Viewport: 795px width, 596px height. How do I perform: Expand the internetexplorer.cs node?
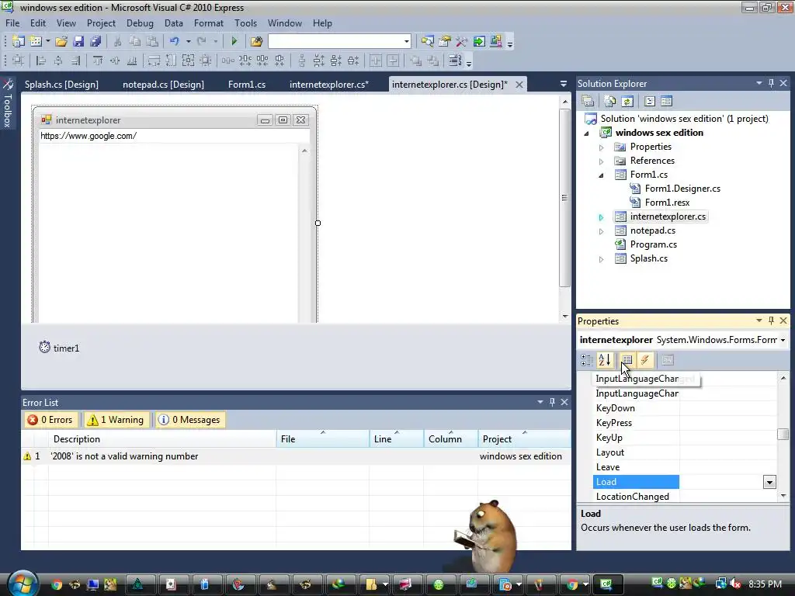tap(602, 217)
